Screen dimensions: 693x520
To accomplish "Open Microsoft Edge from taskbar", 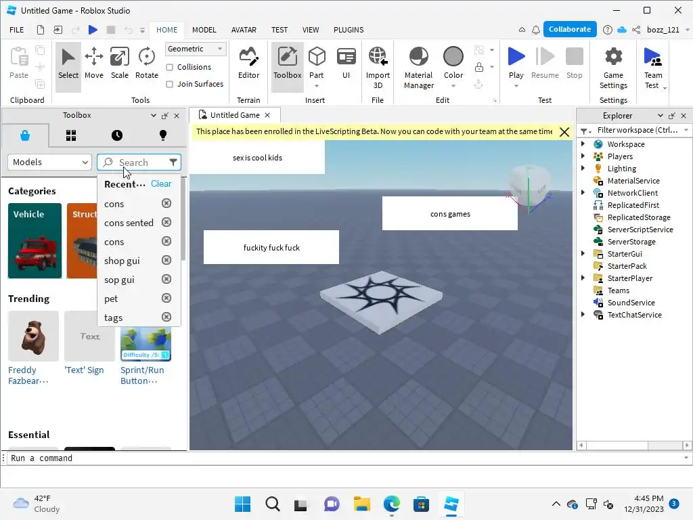I will (392, 504).
